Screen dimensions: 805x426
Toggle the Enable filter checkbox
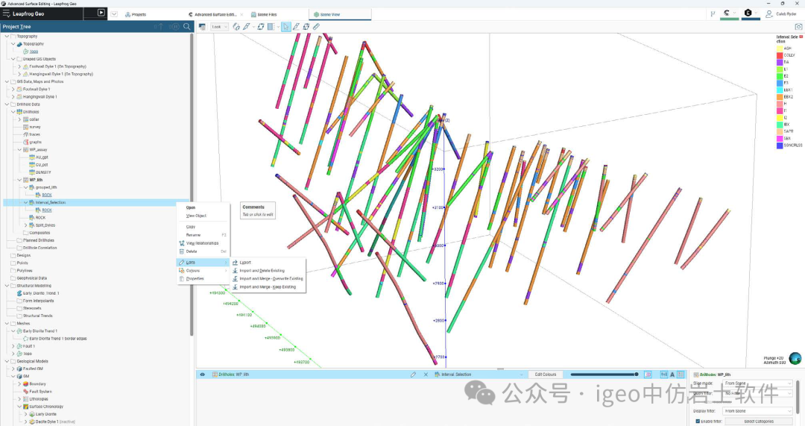[x=698, y=422]
